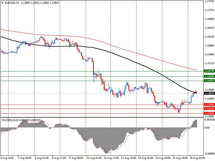
Task: Click the 16 Aug 02:00 time axis label
Action: coord(197,158)
